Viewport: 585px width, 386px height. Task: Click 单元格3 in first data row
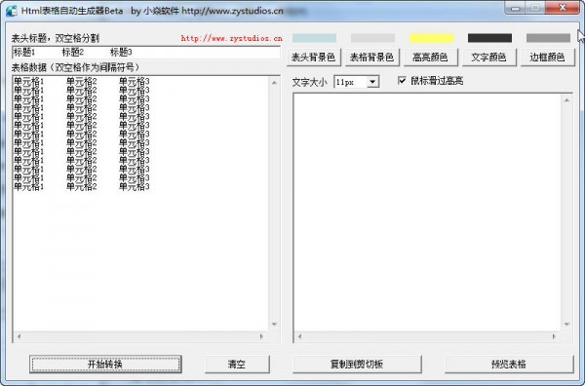tap(135, 81)
